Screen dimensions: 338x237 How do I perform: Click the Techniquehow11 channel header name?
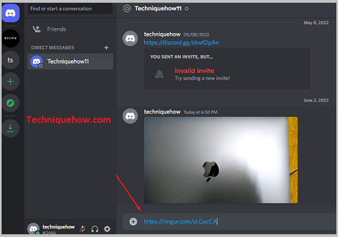point(158,9)
